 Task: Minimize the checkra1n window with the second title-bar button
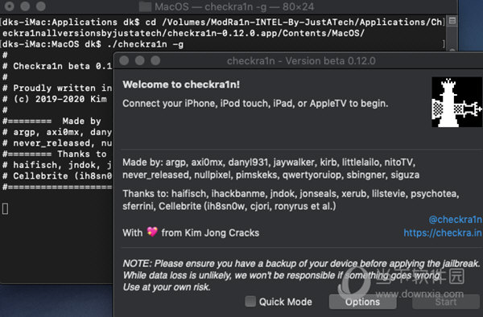pyautogui.click(x=140, y=60)
